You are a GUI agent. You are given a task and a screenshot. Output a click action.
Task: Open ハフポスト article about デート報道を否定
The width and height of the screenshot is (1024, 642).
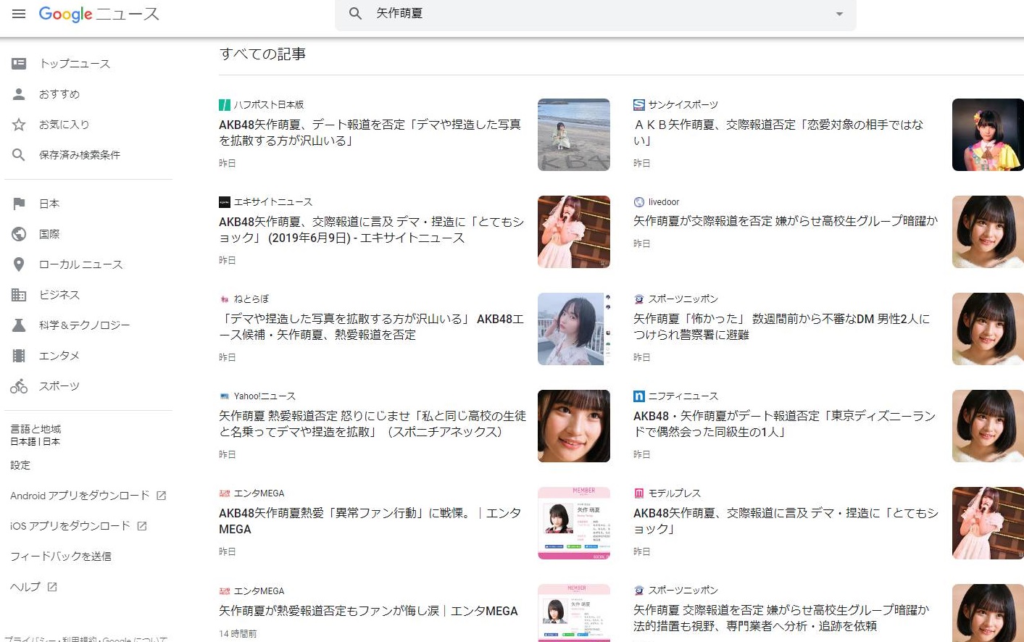tap(370, 133)
